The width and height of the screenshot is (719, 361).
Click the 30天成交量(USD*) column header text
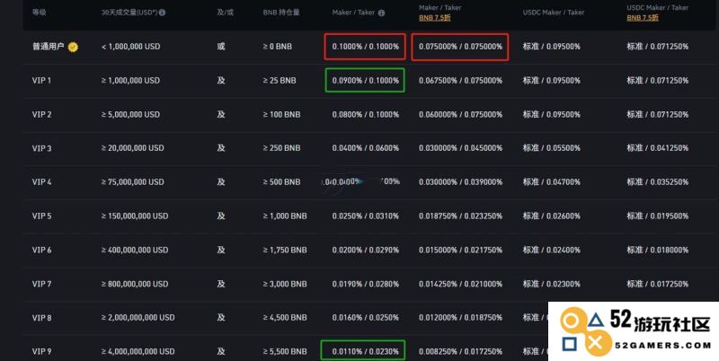(129, 13)
